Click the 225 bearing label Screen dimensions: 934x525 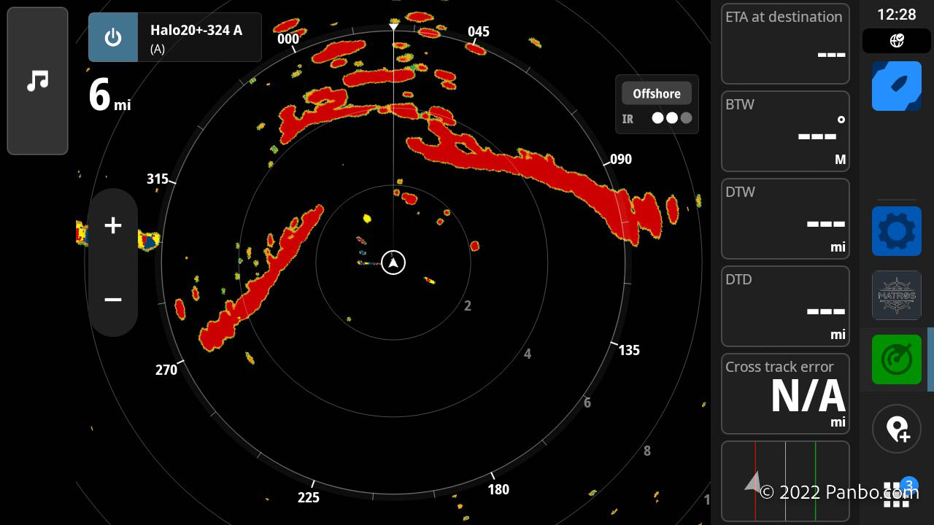coord(309,497)
